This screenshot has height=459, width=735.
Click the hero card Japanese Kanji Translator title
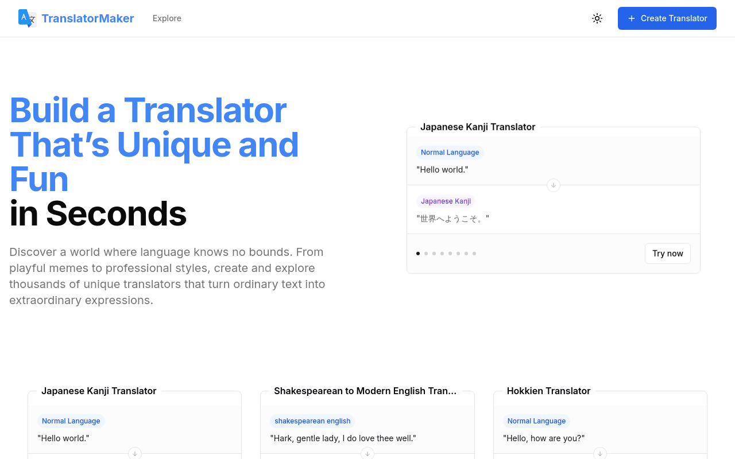click(478, 127)
